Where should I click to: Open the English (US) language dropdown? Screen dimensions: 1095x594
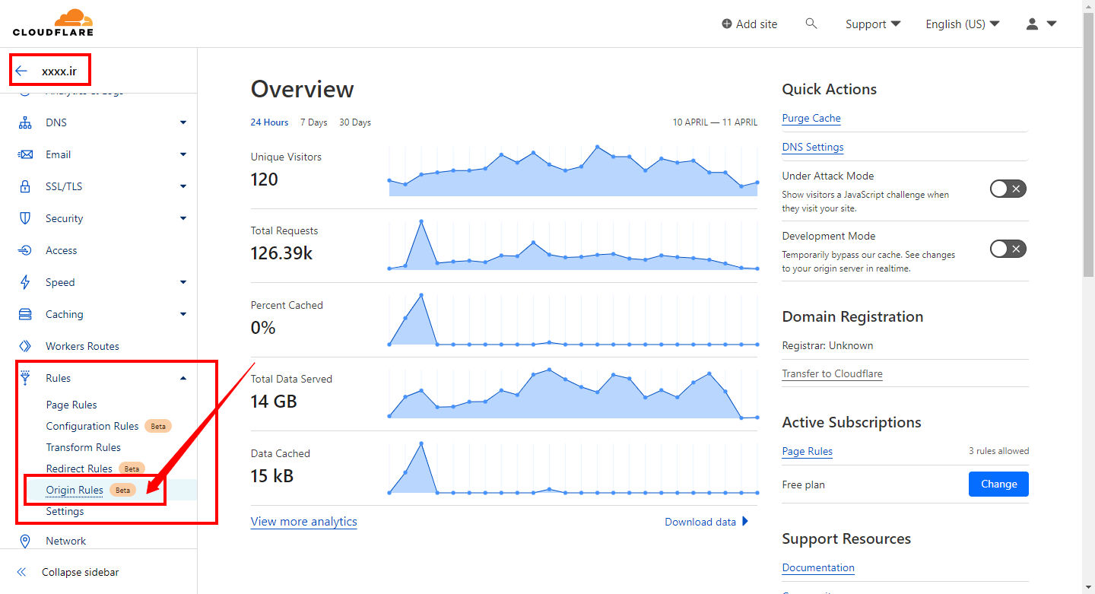pos(962,24)
